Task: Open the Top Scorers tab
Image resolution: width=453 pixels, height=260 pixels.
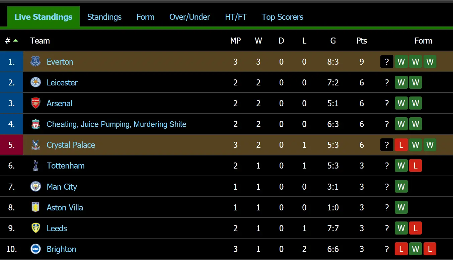Action: click(x=282, y=17)
